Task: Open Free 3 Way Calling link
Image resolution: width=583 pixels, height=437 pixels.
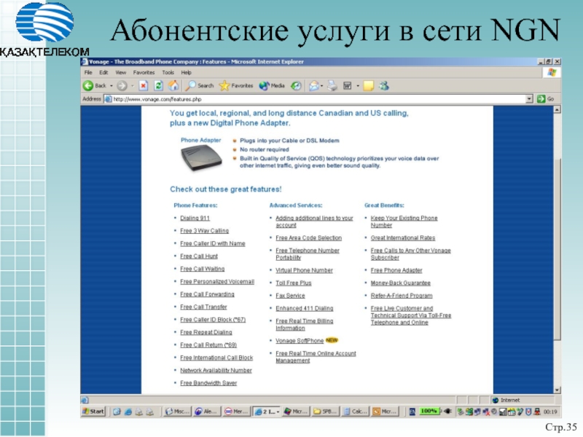Action: 205,231
